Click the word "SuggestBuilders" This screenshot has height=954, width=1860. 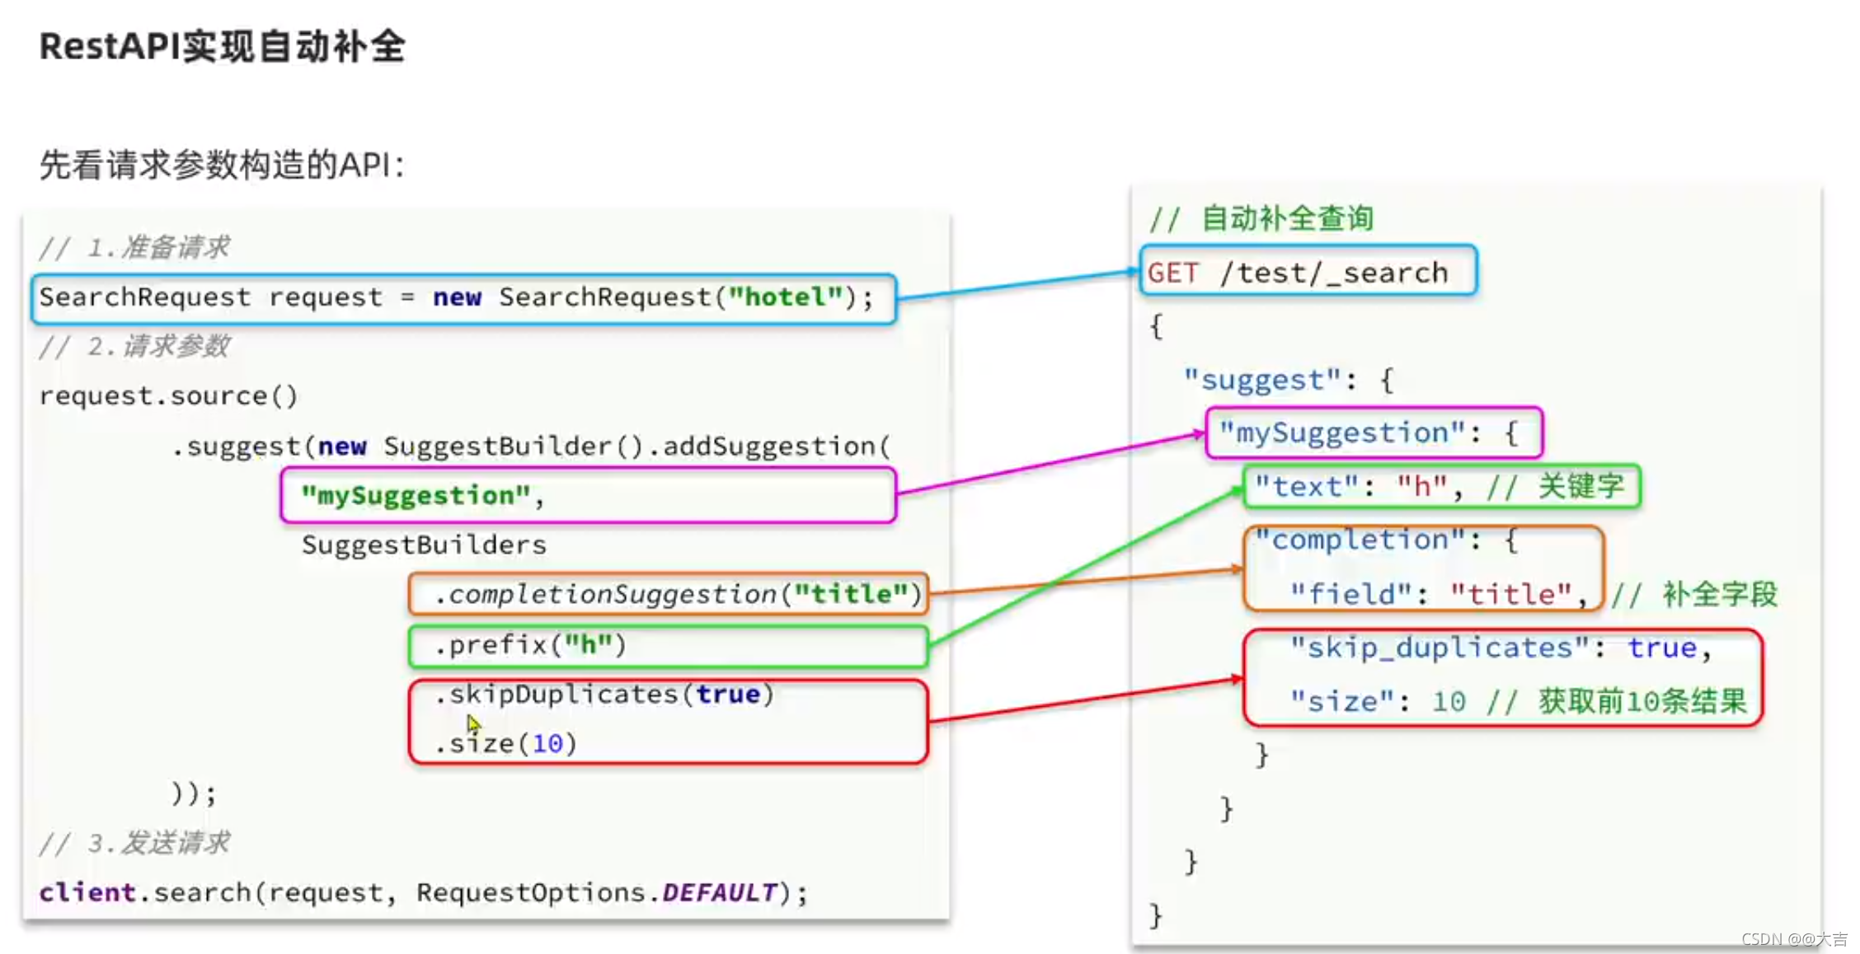click(x=424, y=545)
